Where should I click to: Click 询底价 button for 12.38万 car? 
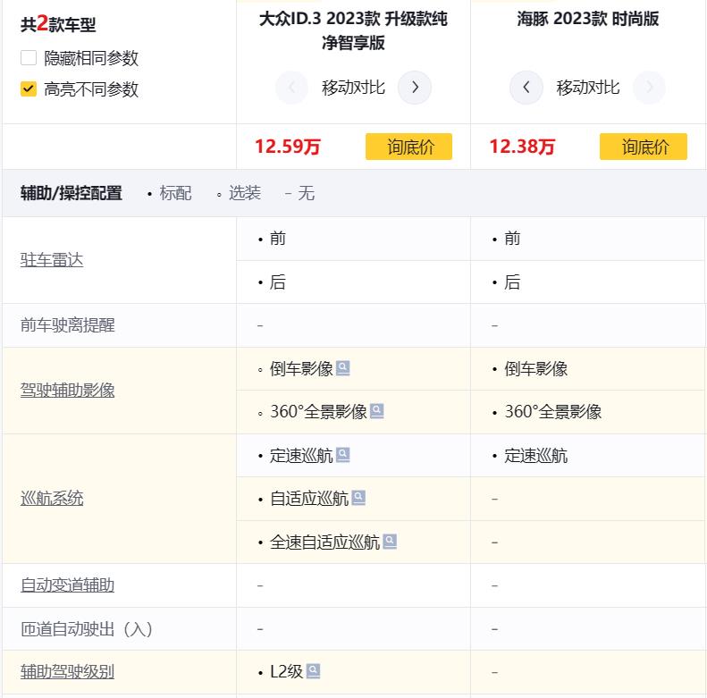tap(644, 147)
